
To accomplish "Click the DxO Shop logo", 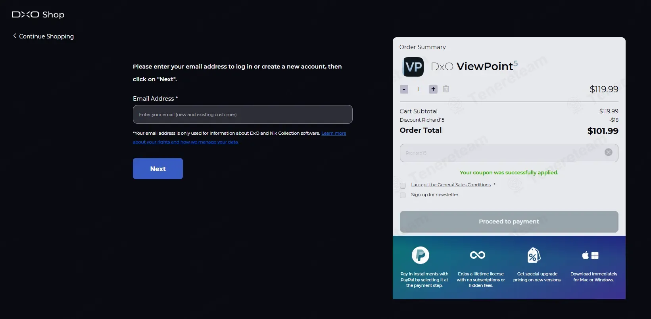I will click(x=38, y=15).
